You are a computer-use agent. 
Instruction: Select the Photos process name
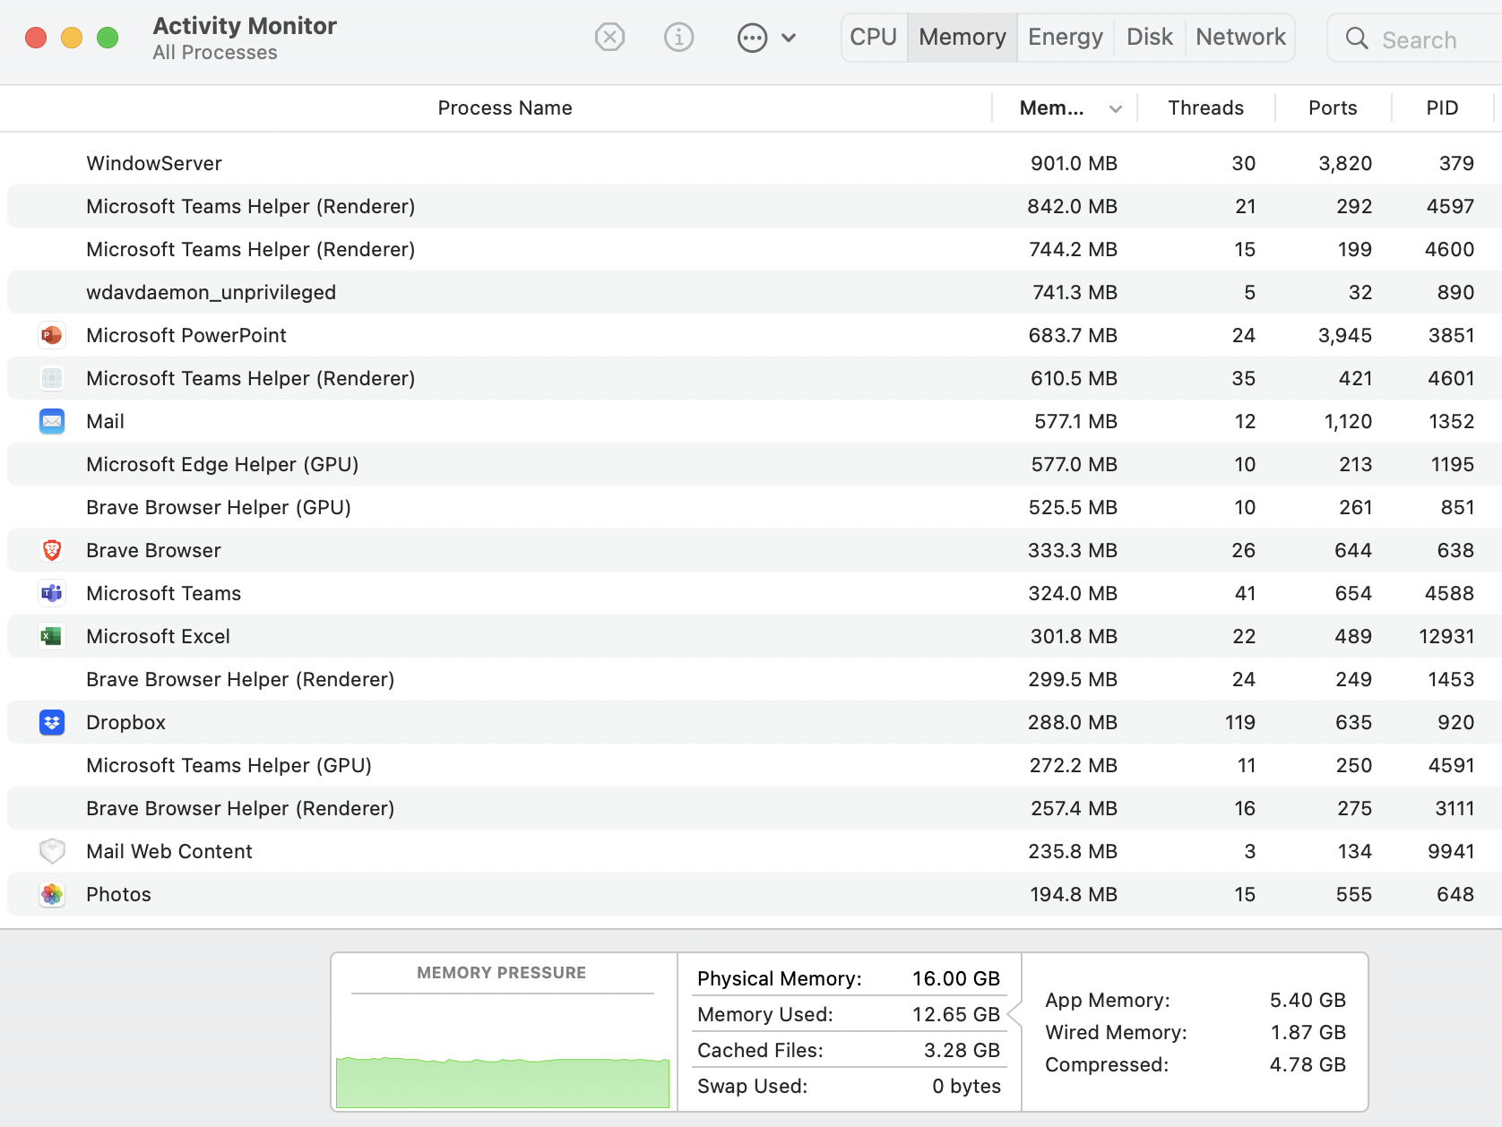118,895
